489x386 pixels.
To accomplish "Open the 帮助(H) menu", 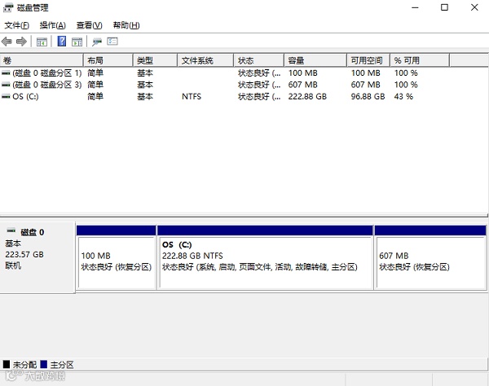I will click(x=126, y=25).
